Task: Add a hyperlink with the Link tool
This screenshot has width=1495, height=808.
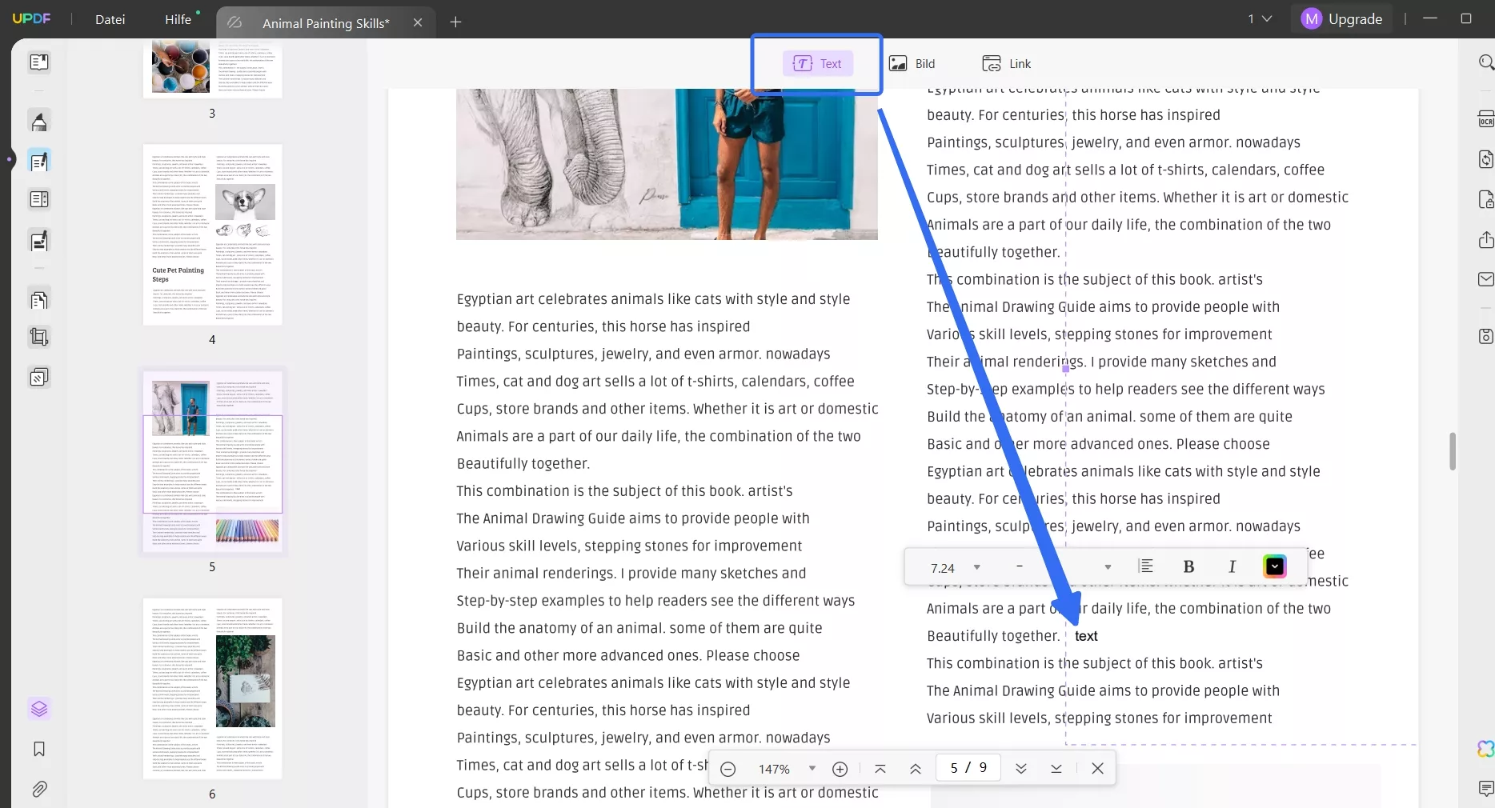Action: (1006, 63)
